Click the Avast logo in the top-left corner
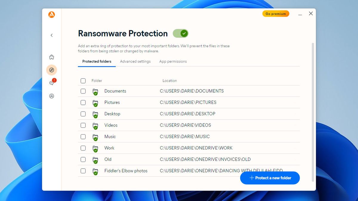The image size is (358, 201). coord(51,14)
